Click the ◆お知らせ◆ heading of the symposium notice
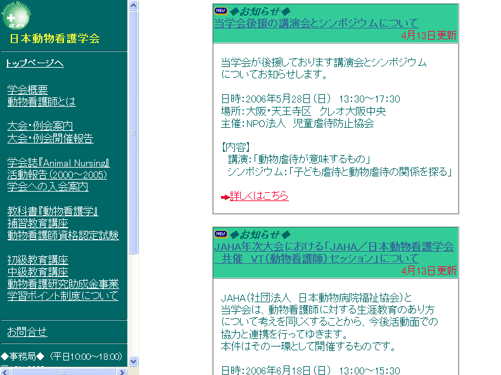 point(260,11)
